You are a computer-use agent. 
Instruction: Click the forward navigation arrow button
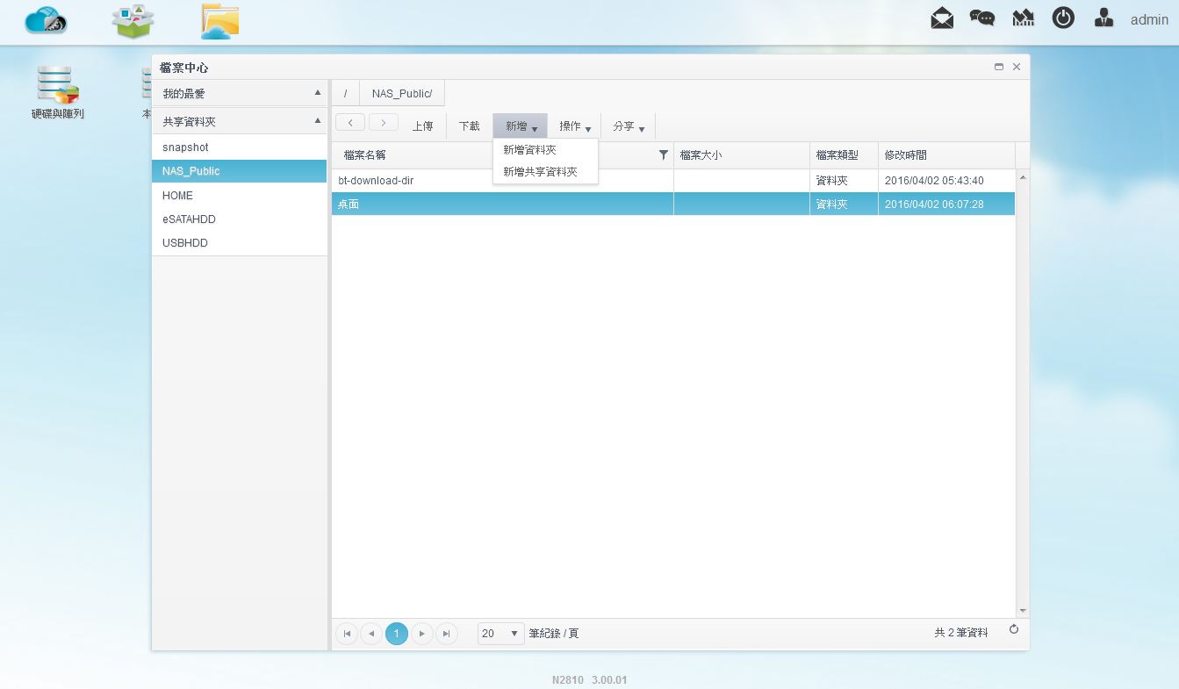click(384, 123)
